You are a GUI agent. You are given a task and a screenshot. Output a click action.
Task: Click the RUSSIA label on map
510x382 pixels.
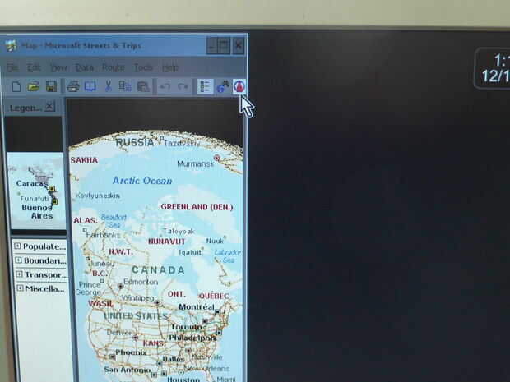click(135, 142)
